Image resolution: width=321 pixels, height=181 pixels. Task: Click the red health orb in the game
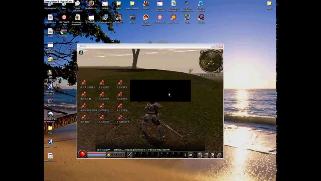(x=82, y=154)
